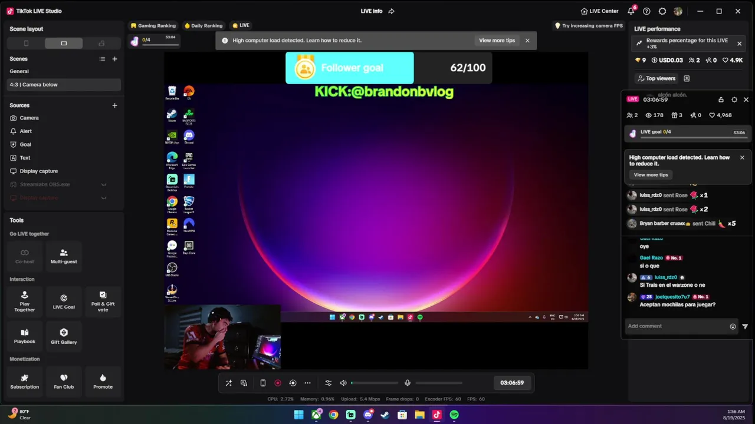Toggle the mobile phone preview icon

click(262, 383)
